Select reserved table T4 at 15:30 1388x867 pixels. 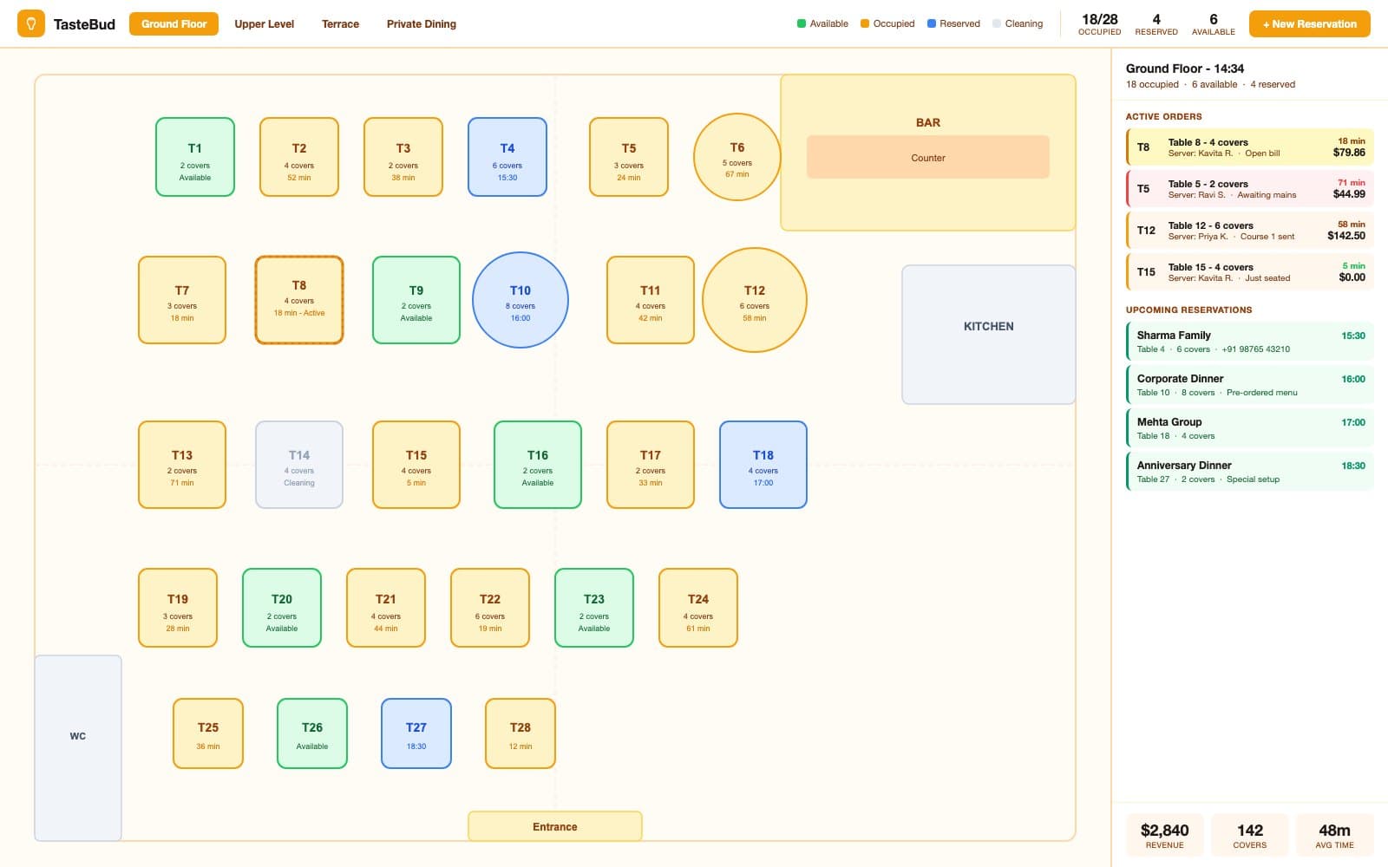click(x=507, y=157)
